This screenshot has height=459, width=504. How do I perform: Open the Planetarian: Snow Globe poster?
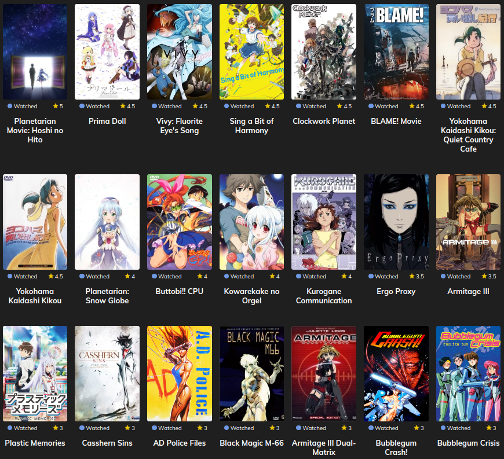tap(107, 222)
